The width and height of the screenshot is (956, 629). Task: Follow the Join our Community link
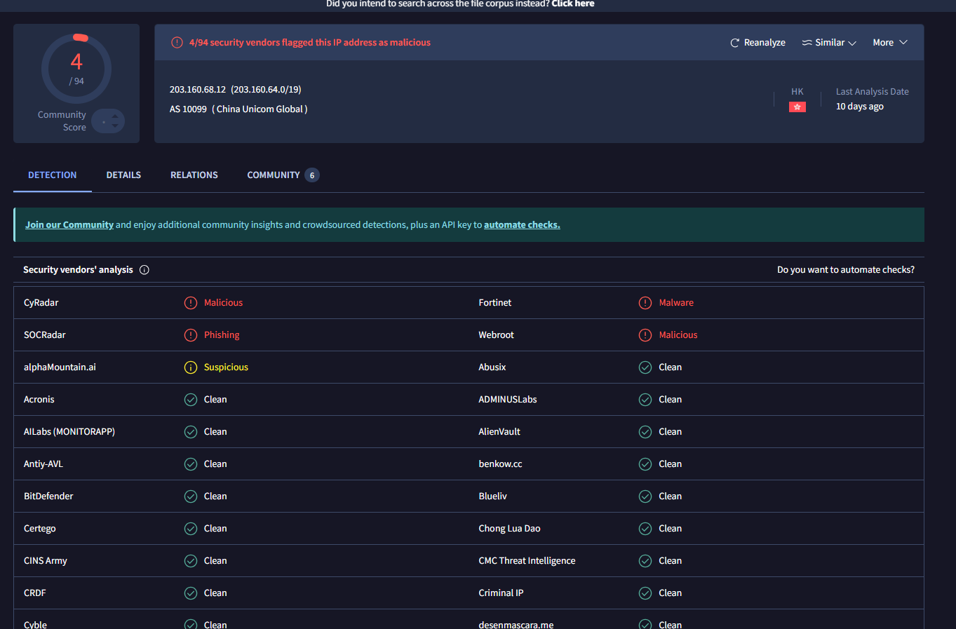(x=69, y=225)
